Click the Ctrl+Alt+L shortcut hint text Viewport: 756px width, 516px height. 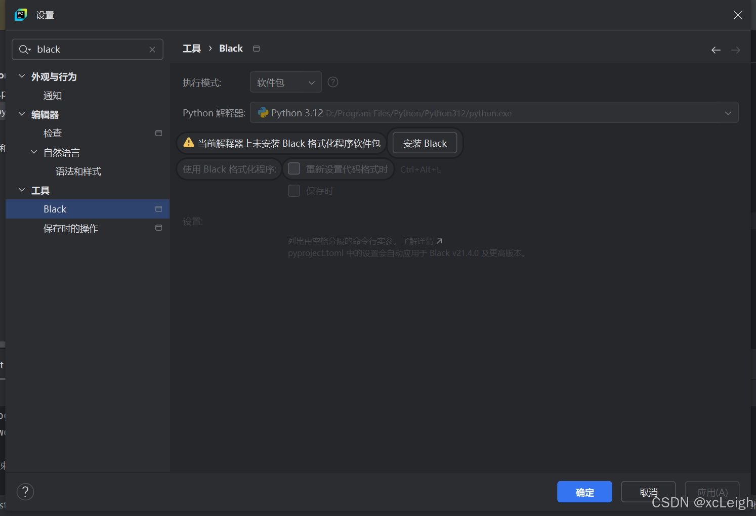(x=421, y=169)
